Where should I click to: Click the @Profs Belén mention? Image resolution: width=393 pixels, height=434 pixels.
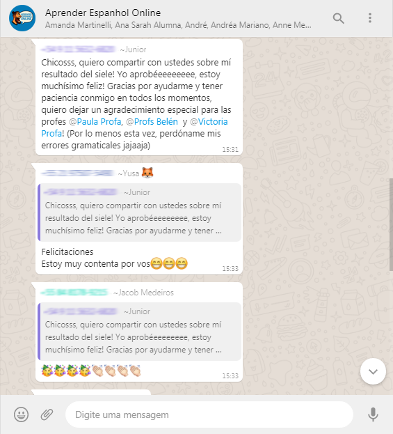(x=152, y=121)
